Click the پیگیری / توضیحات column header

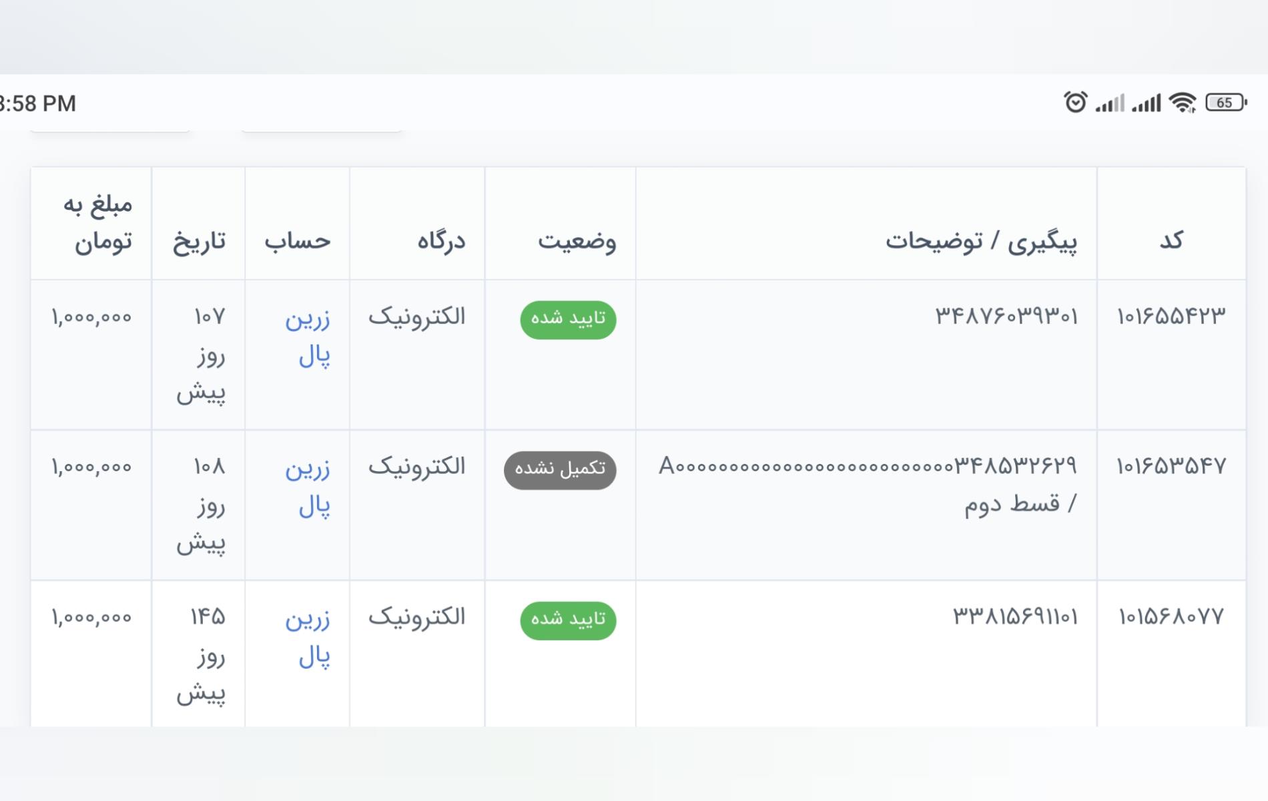(x=981, y=240)
